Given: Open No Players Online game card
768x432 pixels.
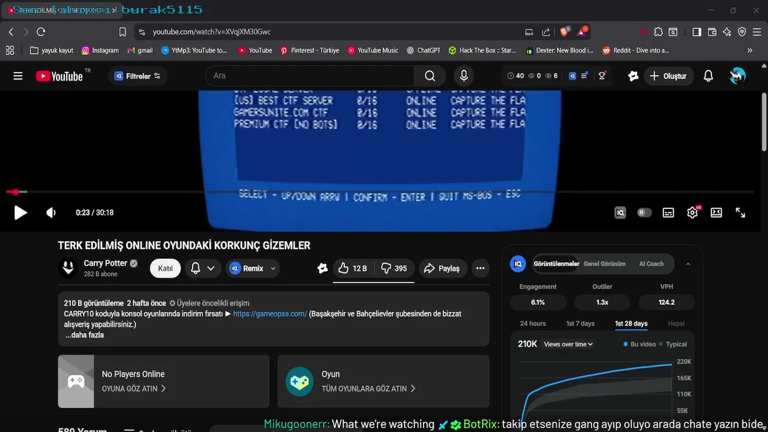Looking at the screenshot, I should (164, 382).
